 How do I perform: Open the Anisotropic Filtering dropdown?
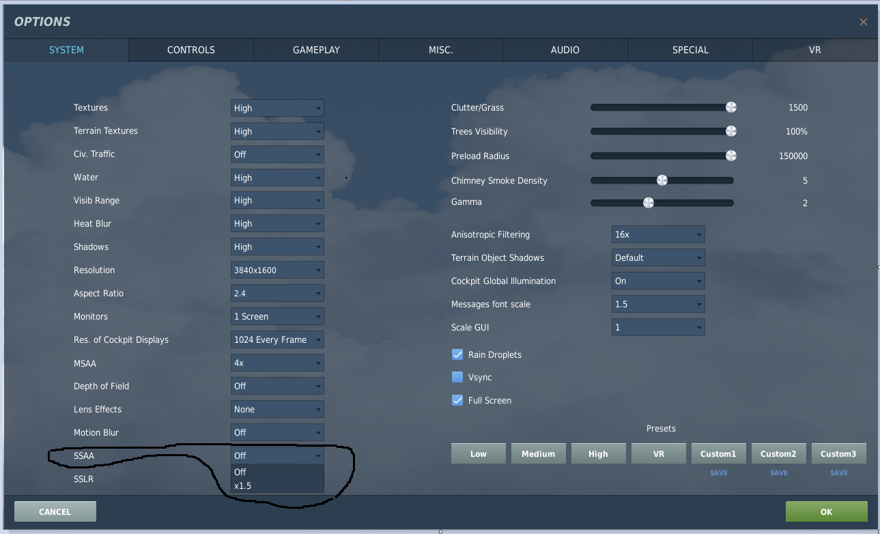(658, 235)
